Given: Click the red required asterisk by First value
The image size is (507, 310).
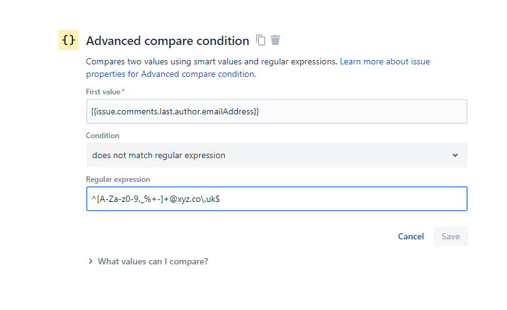Looking at the screenshot, I should [x=123, y=92].
